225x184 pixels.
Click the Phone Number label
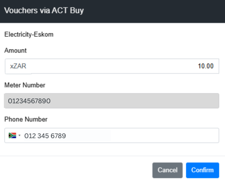coord(26,119)
